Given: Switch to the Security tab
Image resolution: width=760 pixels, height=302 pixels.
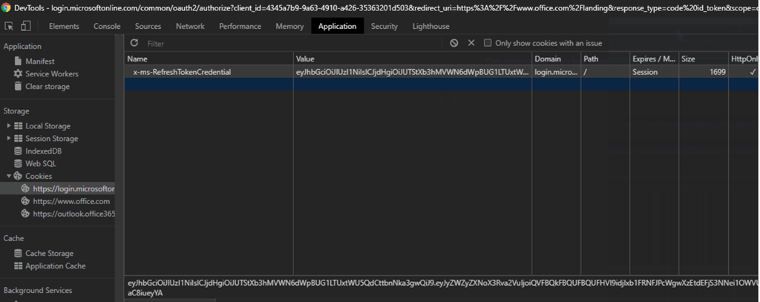Looking at the screenshot, I should [x=384, y=26].
